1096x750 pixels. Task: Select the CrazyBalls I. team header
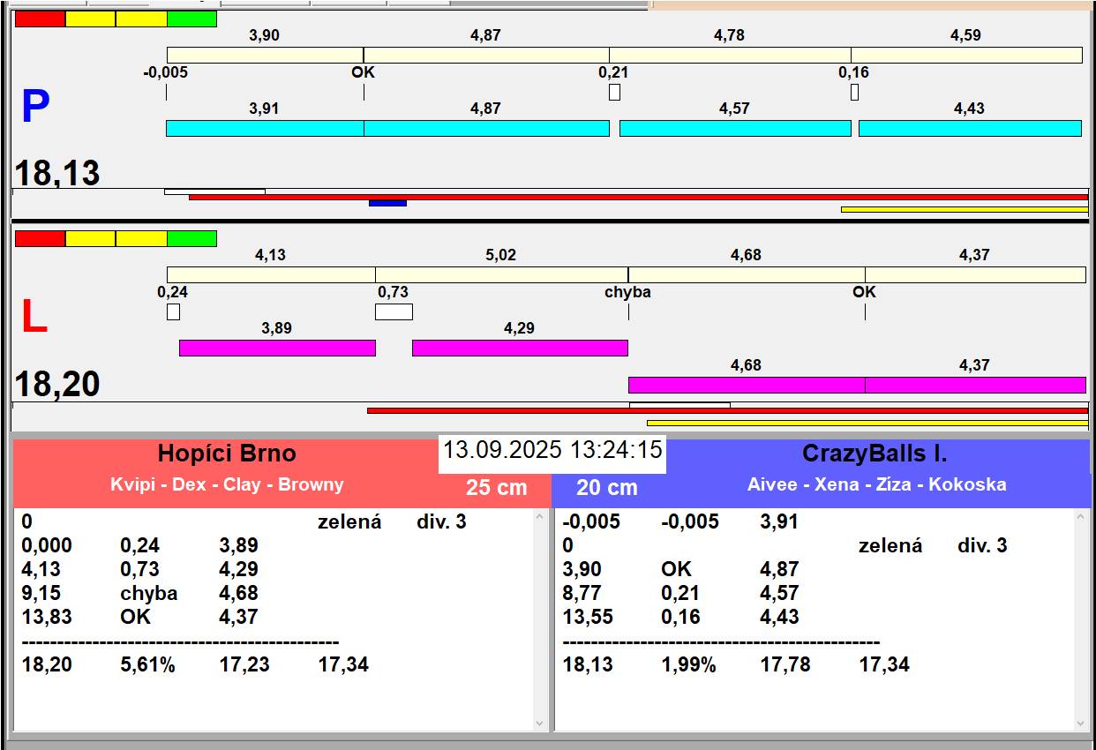tap(874, 454)
